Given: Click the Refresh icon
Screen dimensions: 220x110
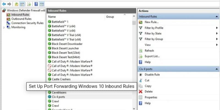Looking at the screenshot, I should [141, 51].
